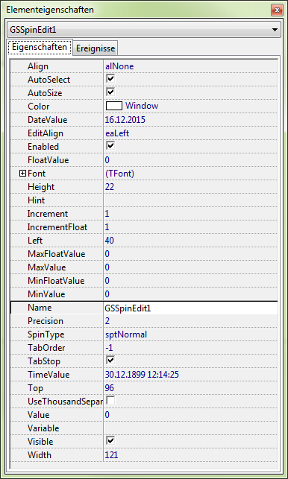Image resolution: width=288 pixels, height=479 pixels.
Task: Click the MaxFloatValue value field
Action: click(190, 254)
